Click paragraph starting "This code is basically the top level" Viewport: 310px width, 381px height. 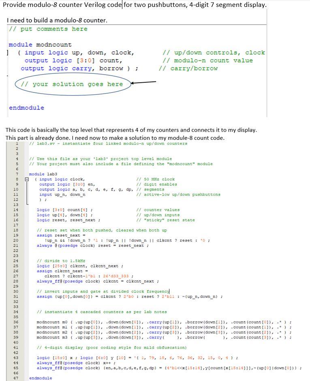(131, 130)
